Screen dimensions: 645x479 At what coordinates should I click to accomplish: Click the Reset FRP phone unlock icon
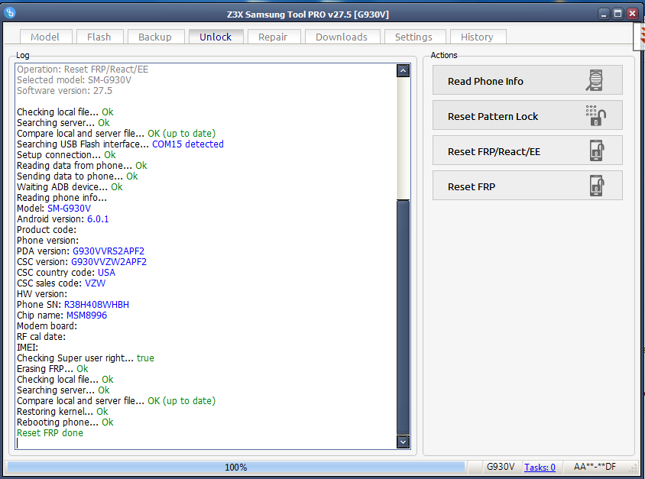point(597,186)
